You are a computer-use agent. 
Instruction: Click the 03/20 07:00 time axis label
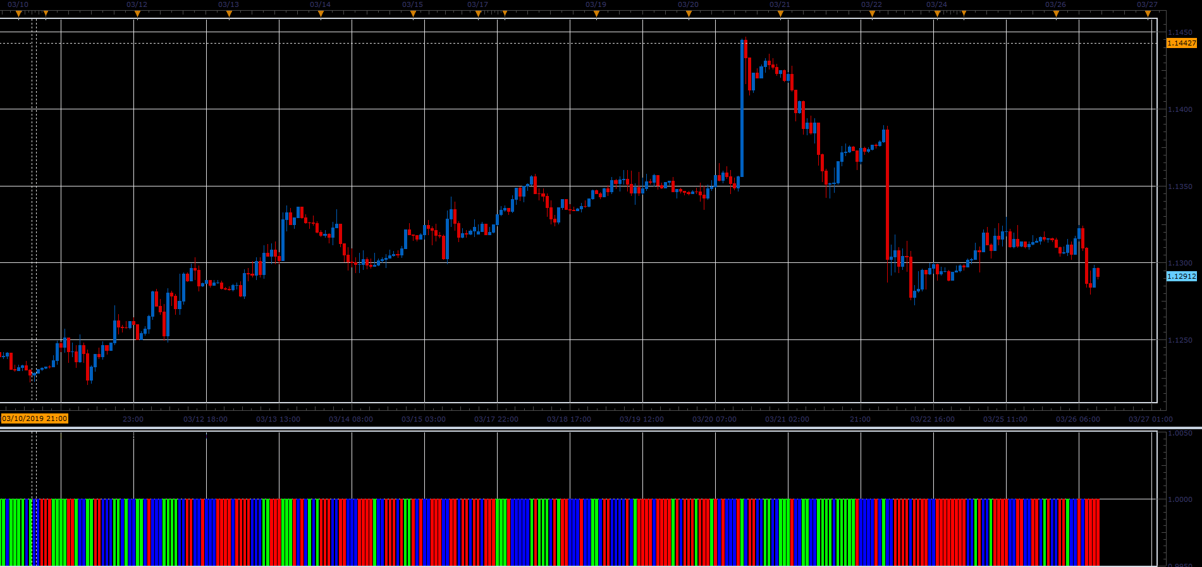pos(714,419)
